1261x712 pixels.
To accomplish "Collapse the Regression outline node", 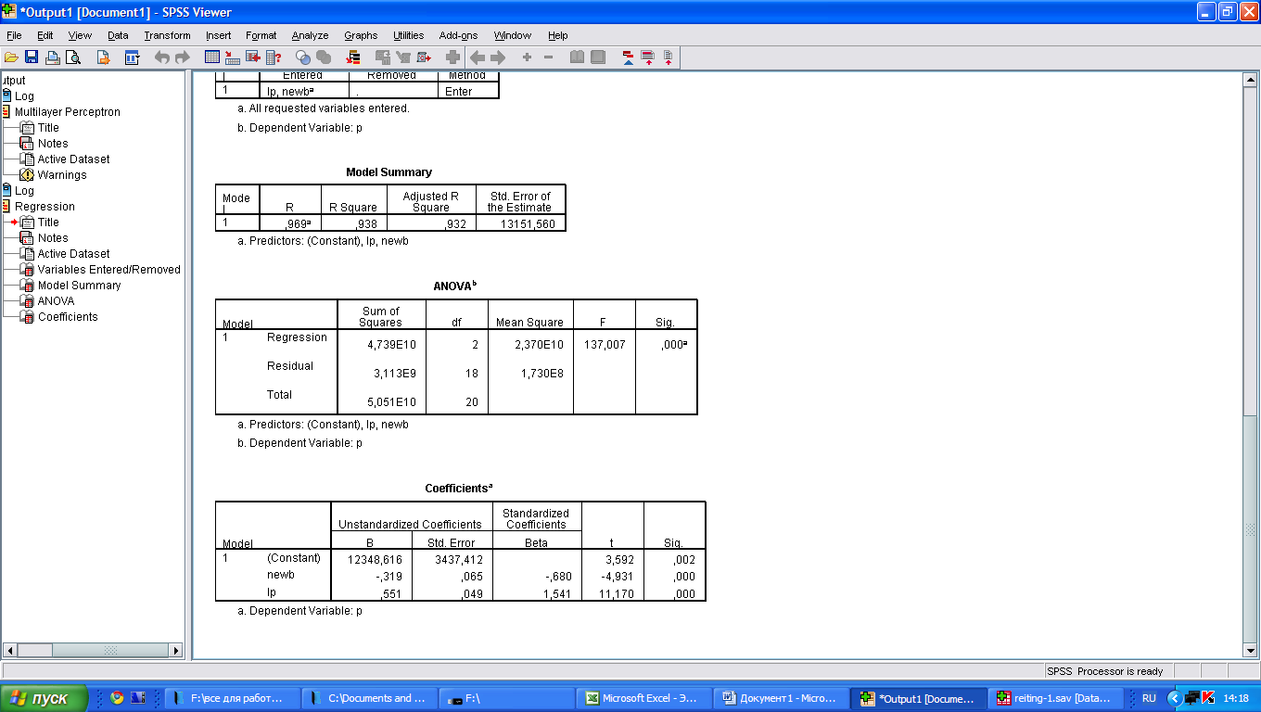I will click(6, 207).
